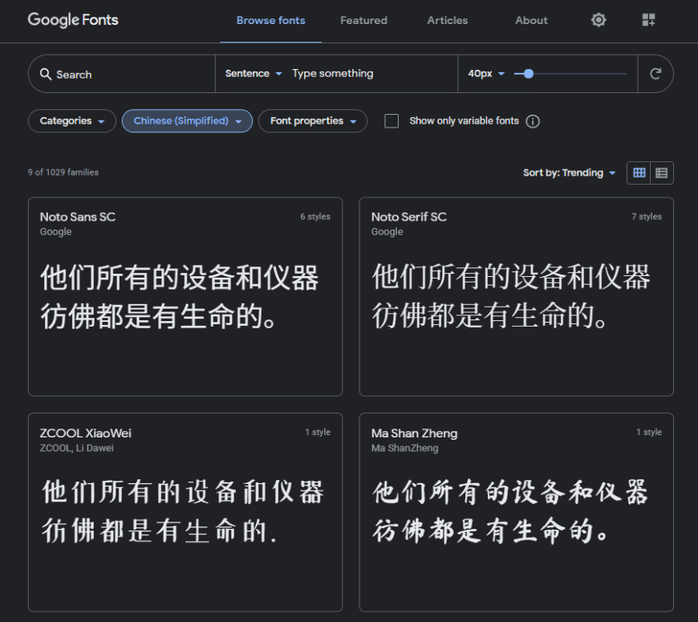Enable Show only variable fonts checkbox

pyautogui.click(x=392, y=121)
